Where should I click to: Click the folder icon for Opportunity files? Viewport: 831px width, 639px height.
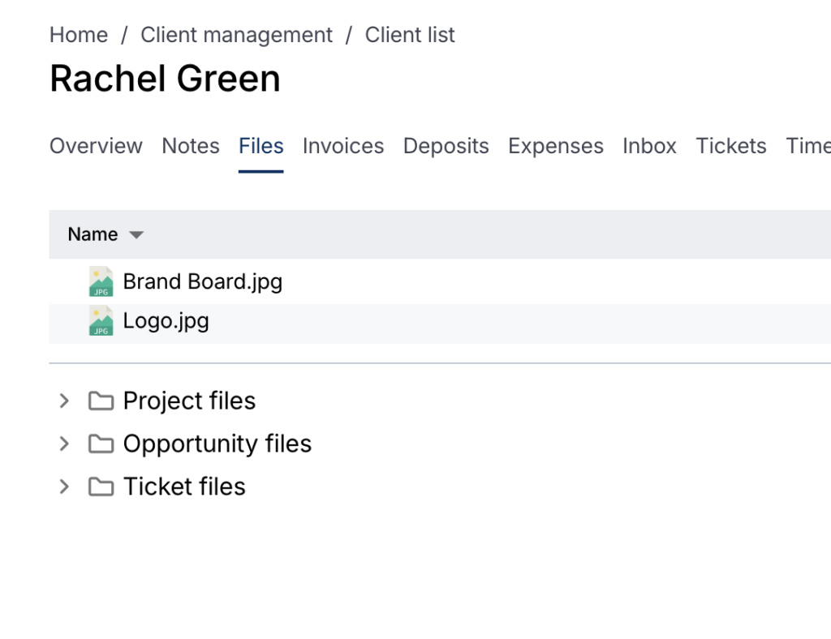pos(101,444)
